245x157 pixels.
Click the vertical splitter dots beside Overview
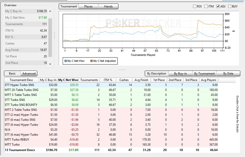(x=54, y=35)
